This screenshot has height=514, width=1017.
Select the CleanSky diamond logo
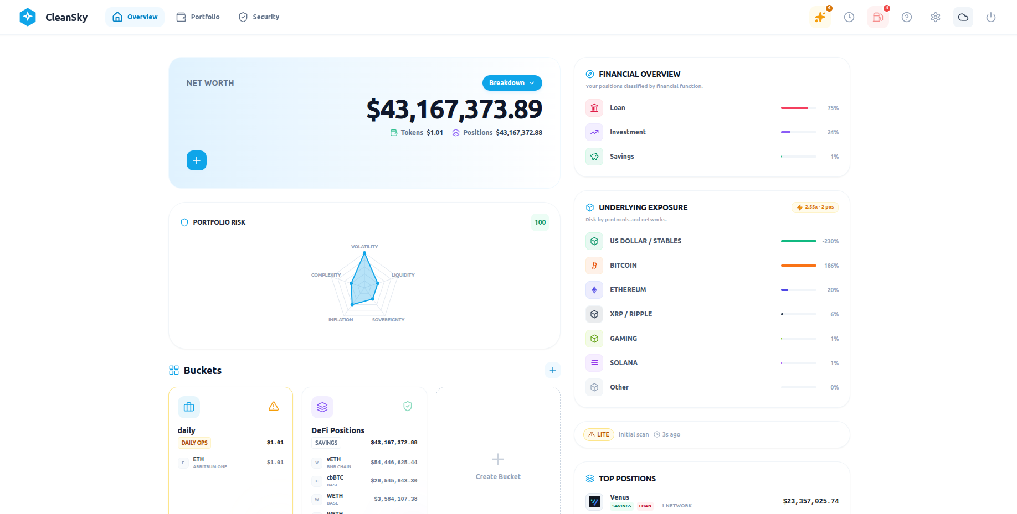[28, 17]
